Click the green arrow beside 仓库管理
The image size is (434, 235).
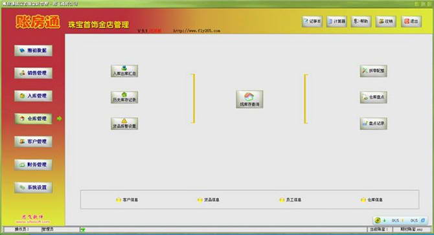[59, 118]
